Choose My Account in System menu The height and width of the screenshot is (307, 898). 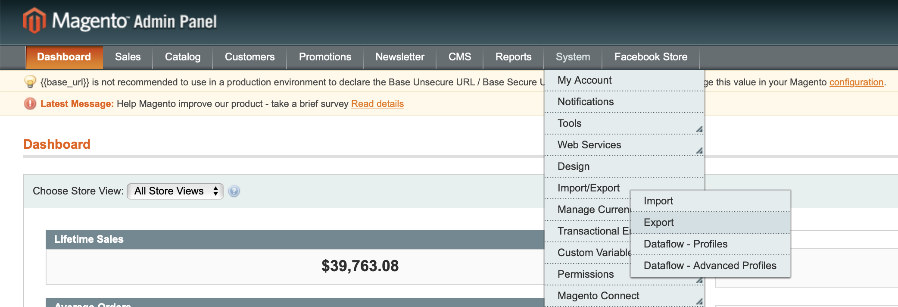[585, 80]
